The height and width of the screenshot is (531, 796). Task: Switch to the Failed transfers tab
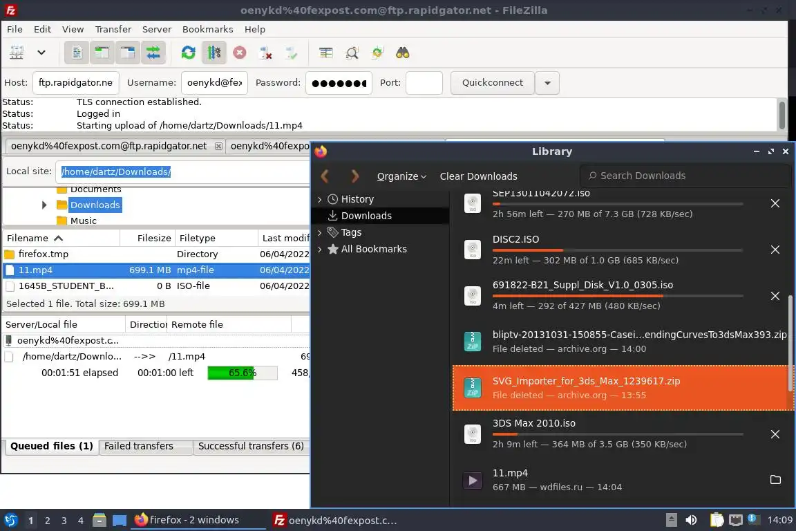(146, 446)
